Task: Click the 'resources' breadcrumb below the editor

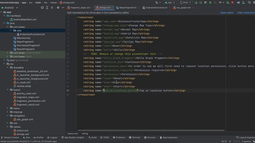Action: [73, 133]
